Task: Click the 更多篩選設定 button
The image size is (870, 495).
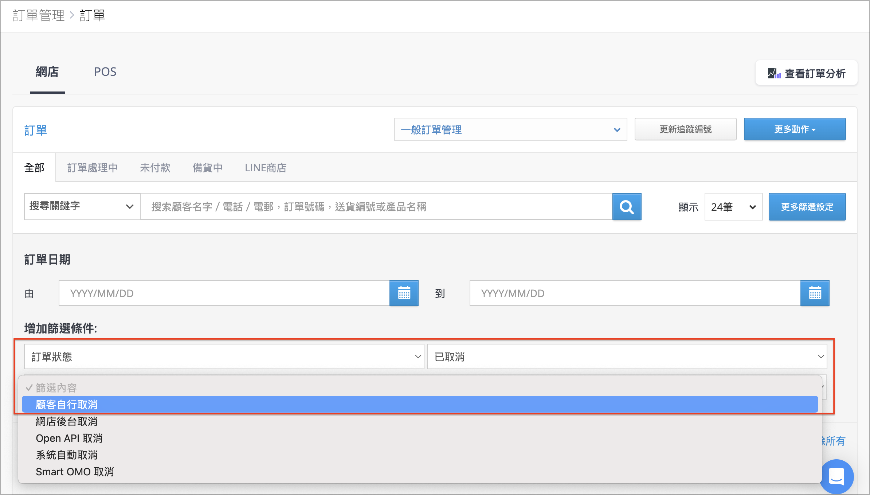Action: point(807,207)
